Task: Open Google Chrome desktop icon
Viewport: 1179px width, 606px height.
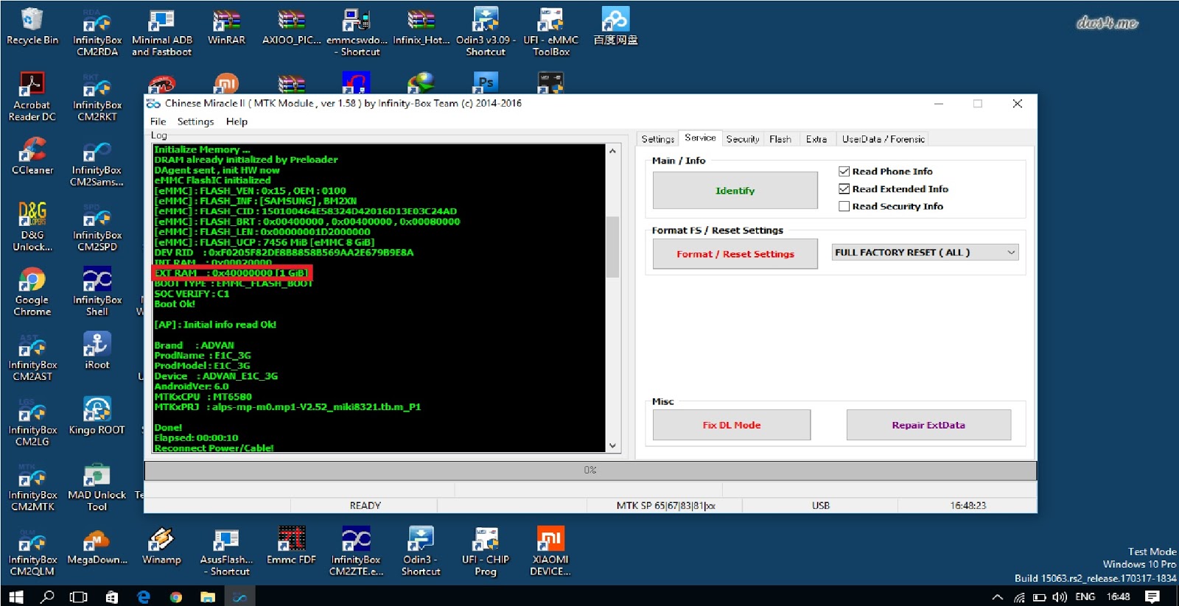Action: click(32, 292)
